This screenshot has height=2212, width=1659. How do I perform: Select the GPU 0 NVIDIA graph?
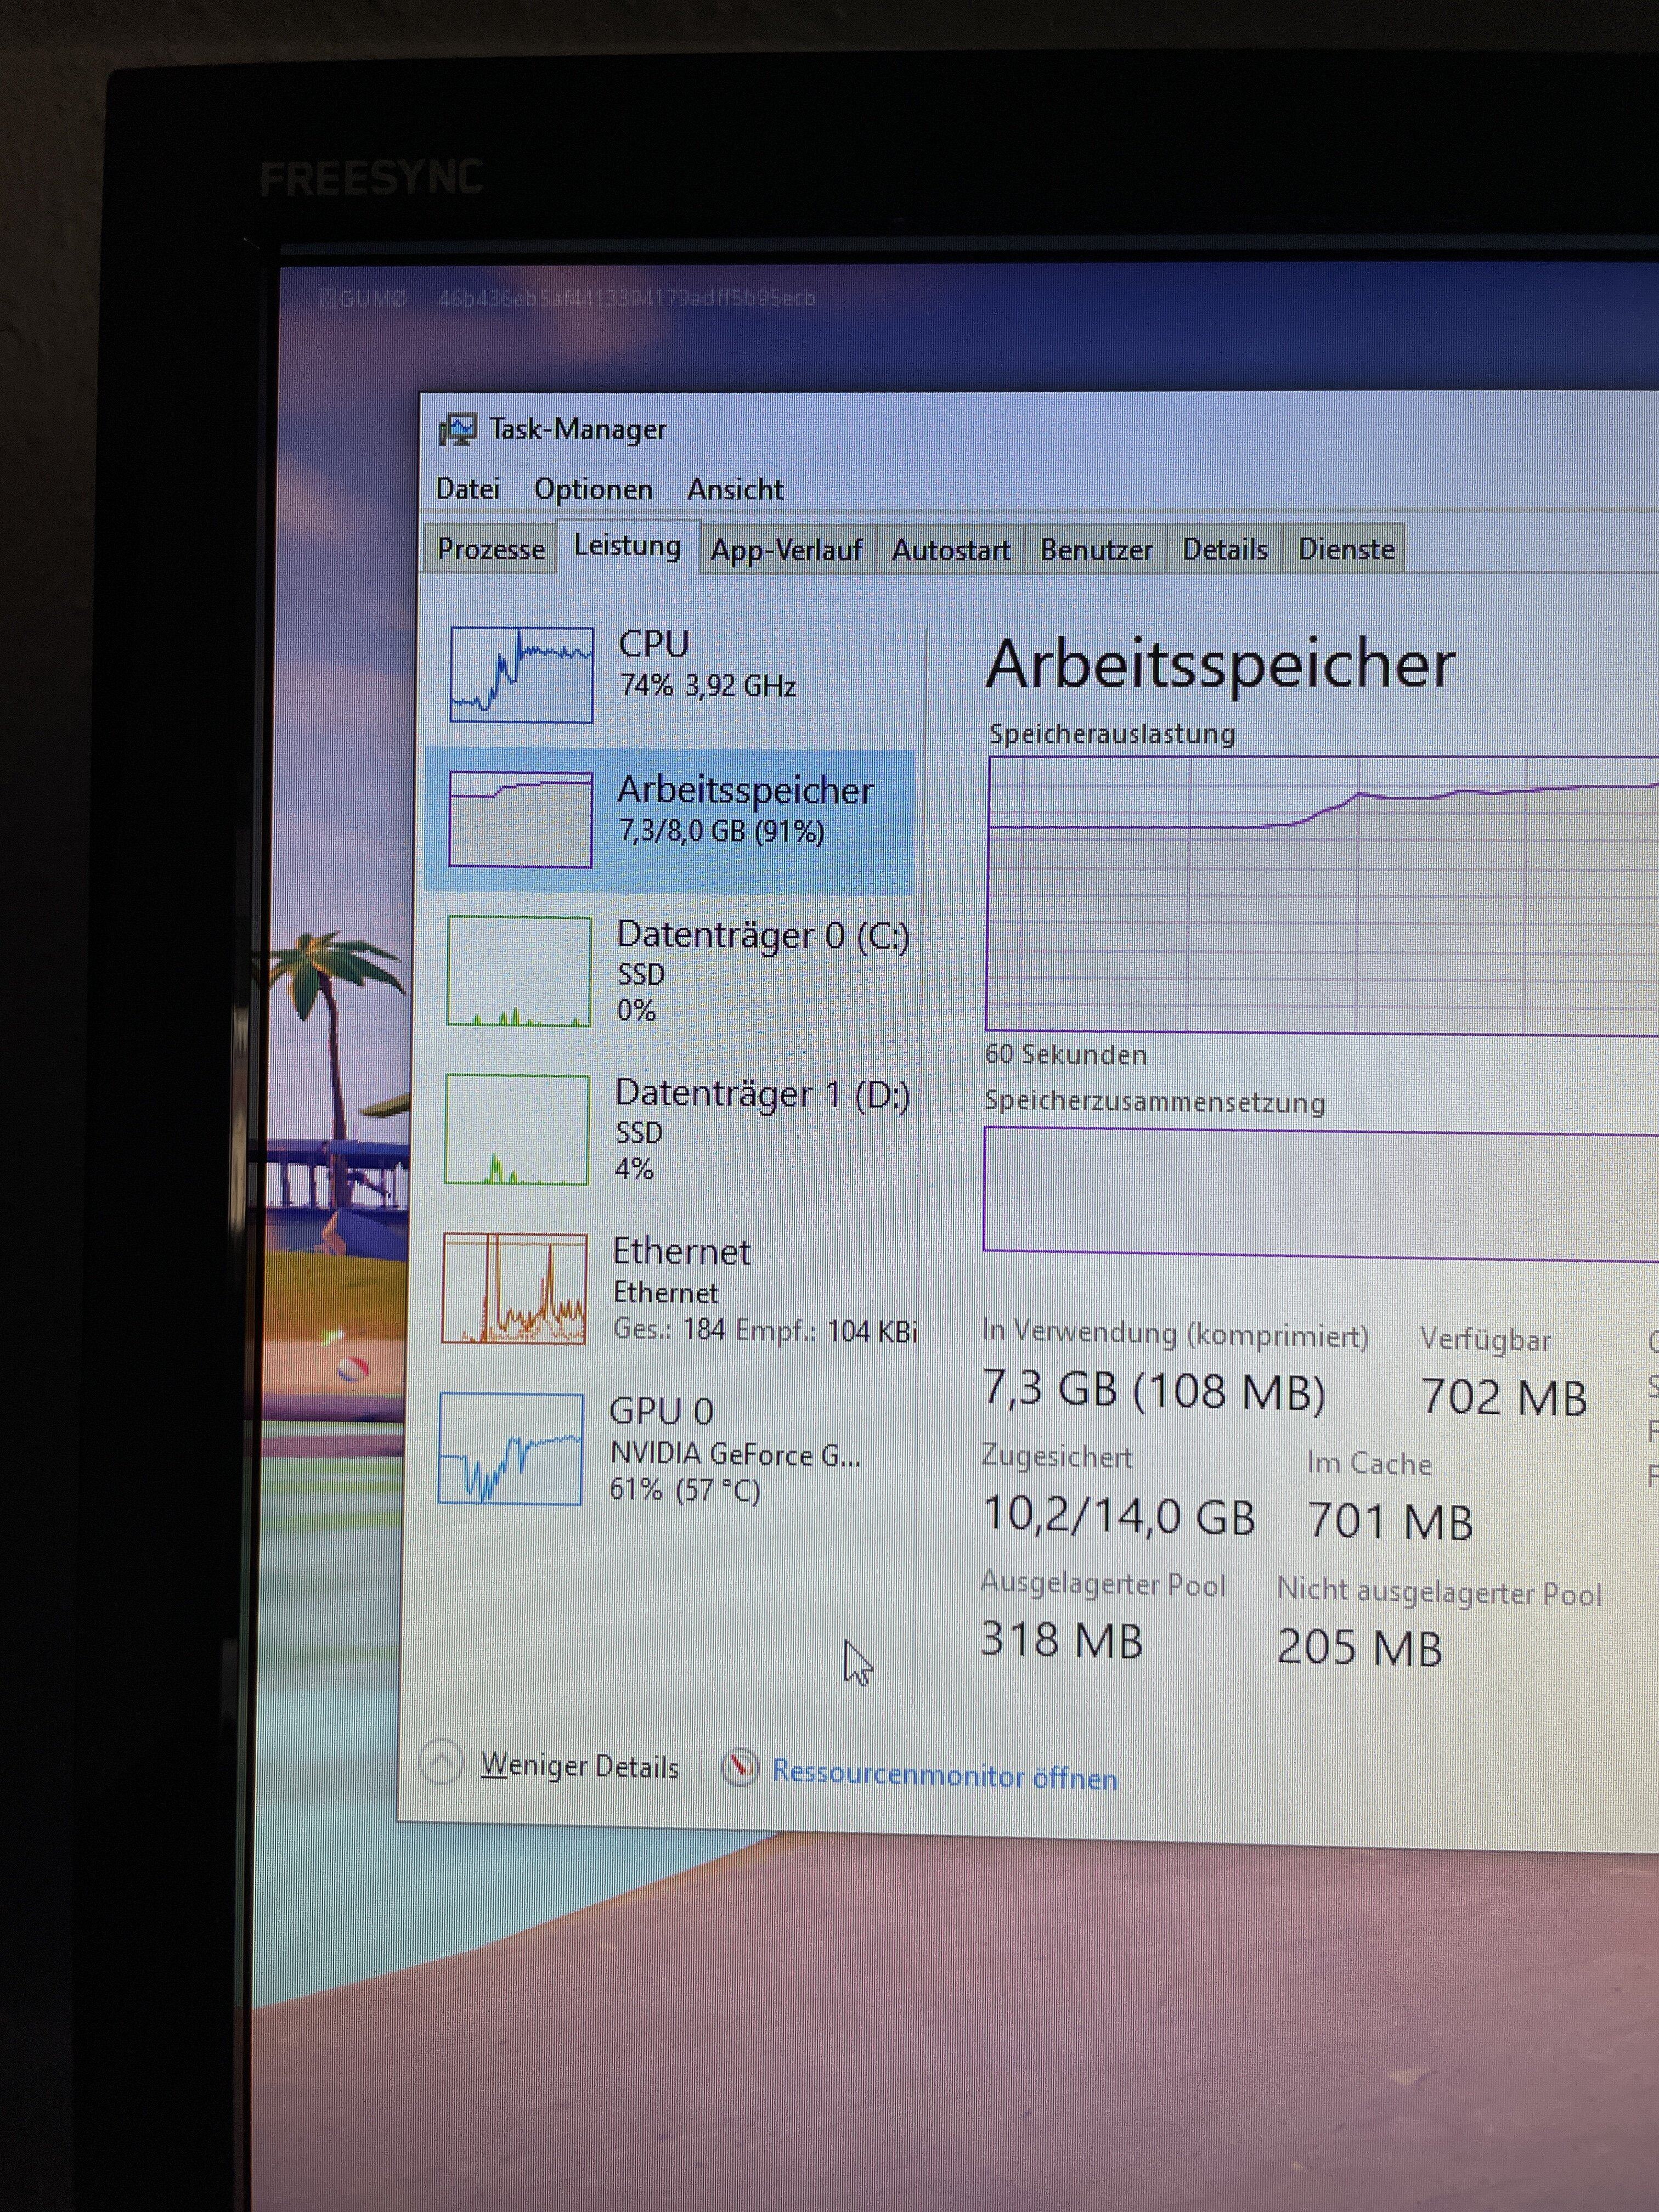click(x=511, y=1448)
